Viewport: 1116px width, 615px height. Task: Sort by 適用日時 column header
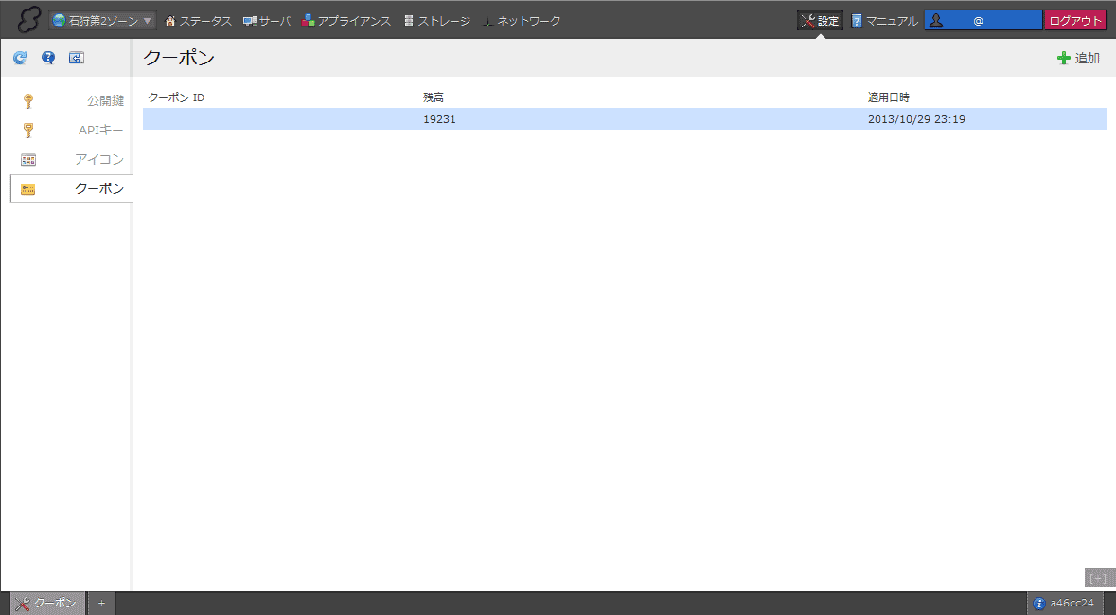(888, 97)
